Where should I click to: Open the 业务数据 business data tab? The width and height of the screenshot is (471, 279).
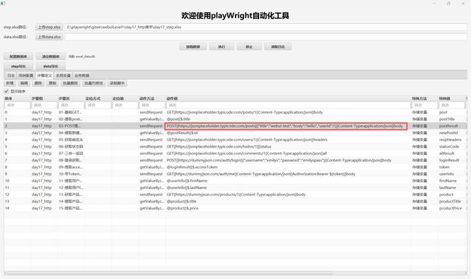coord(82,75)
